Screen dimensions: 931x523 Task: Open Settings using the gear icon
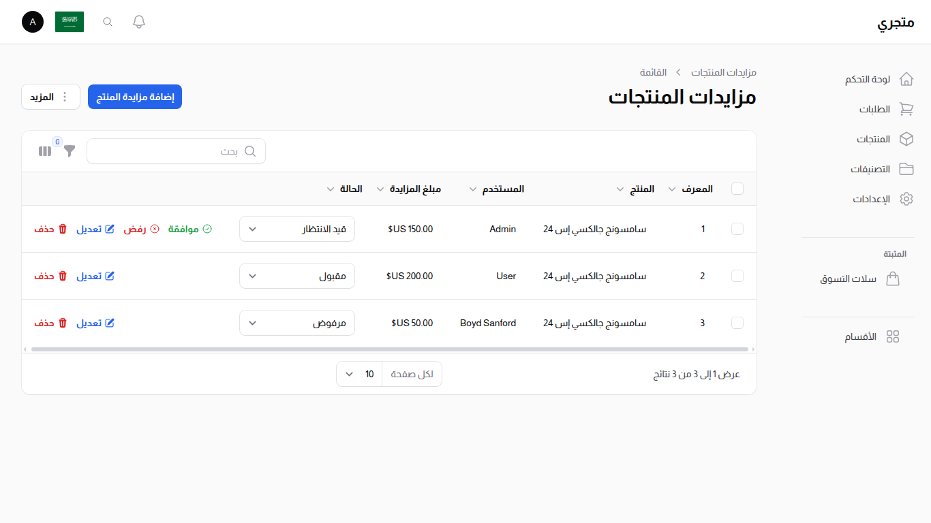(x=906, y=198)
